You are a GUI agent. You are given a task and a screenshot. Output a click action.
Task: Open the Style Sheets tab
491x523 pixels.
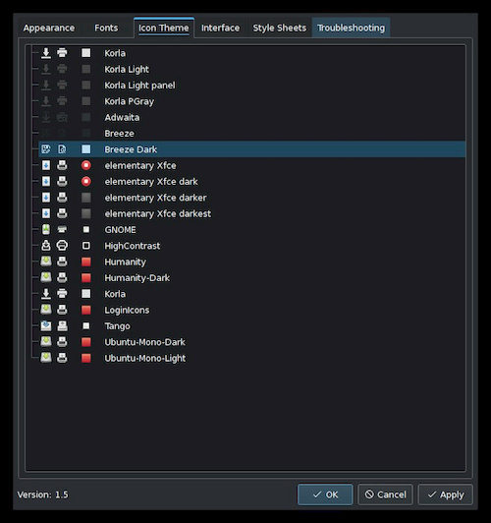pyautogui.click(x=280, y=28)
